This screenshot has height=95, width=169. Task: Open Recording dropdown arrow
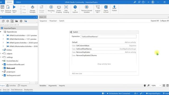coord(51,12)
